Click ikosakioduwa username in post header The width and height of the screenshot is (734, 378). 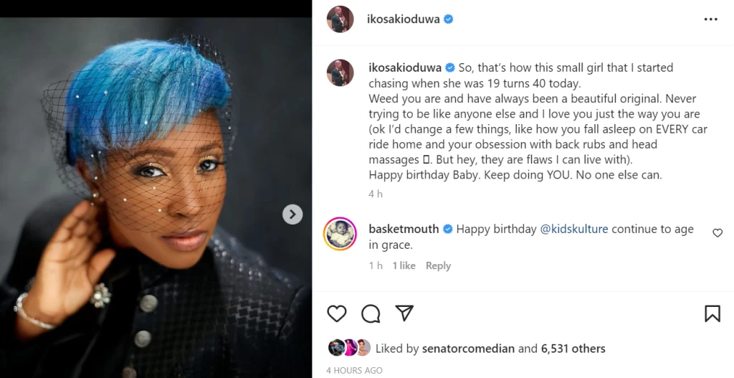403,19
